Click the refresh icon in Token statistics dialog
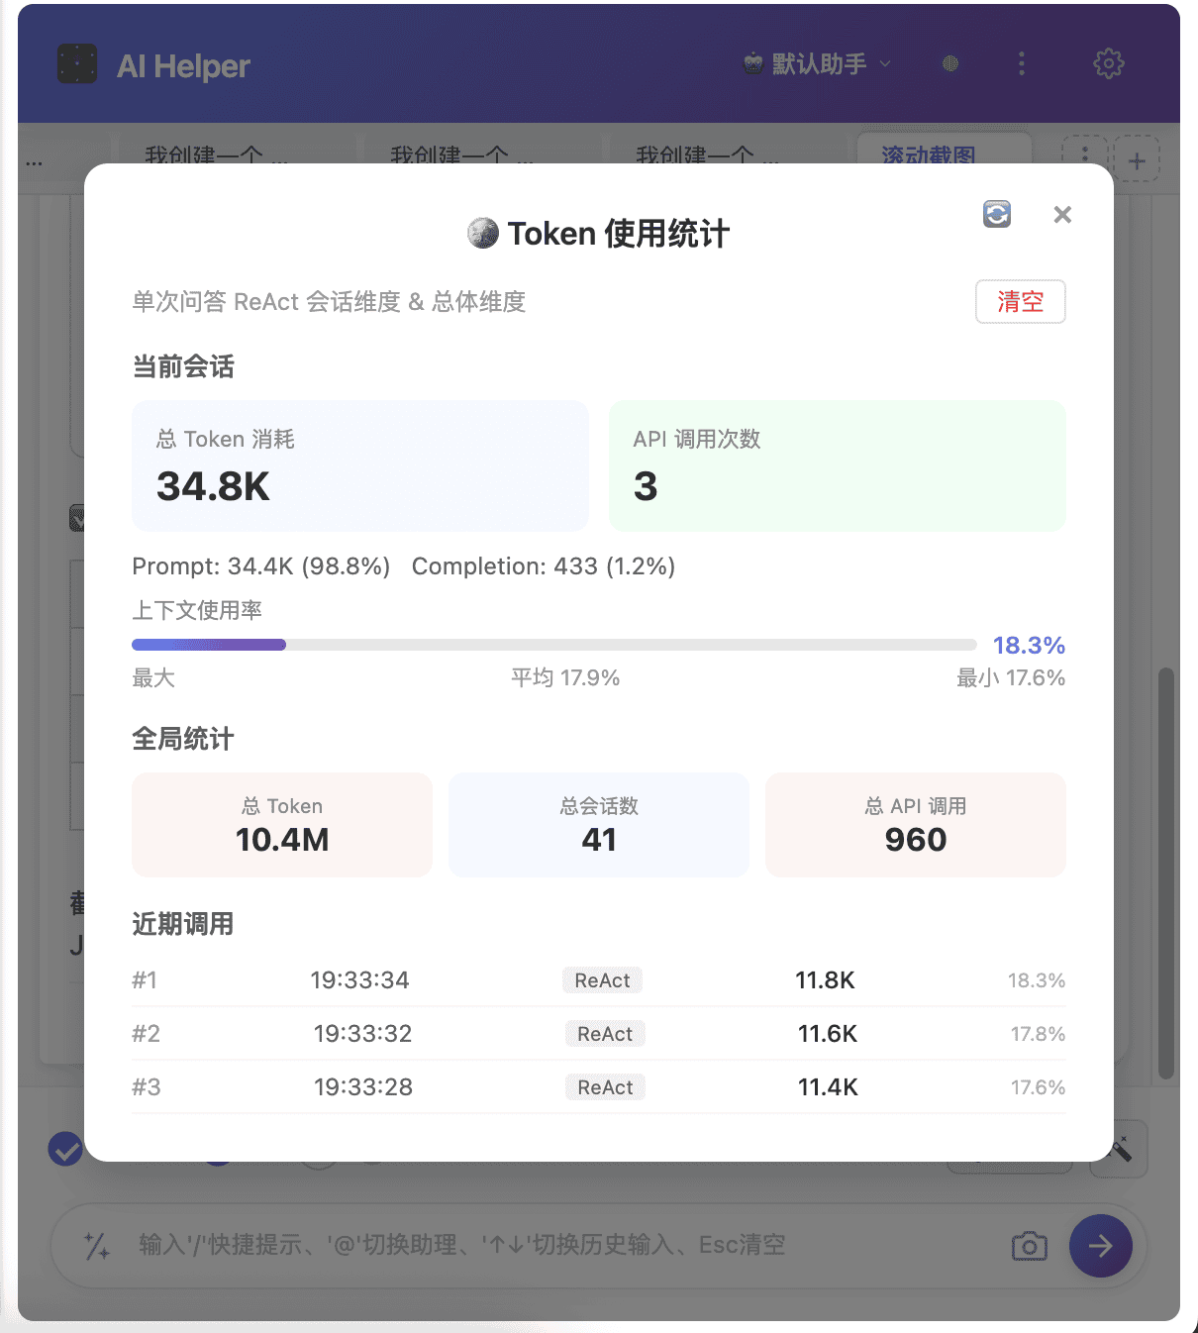1198x1333 pixels. point(997,214)
